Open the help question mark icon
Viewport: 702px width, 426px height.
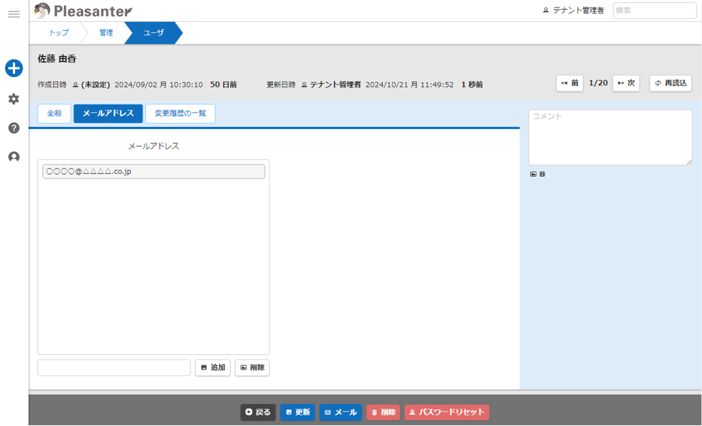click(14, 128)
